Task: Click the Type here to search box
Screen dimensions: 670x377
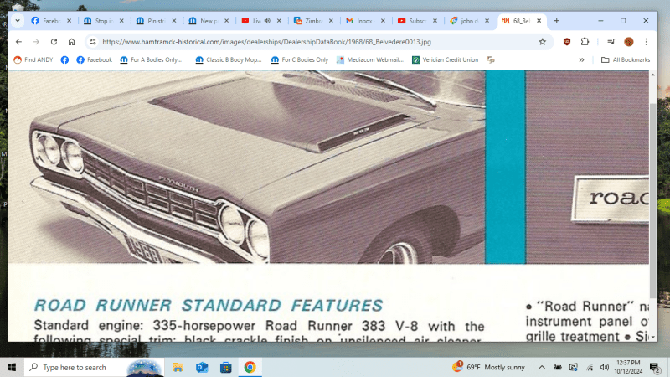Action: click(94, 367)
